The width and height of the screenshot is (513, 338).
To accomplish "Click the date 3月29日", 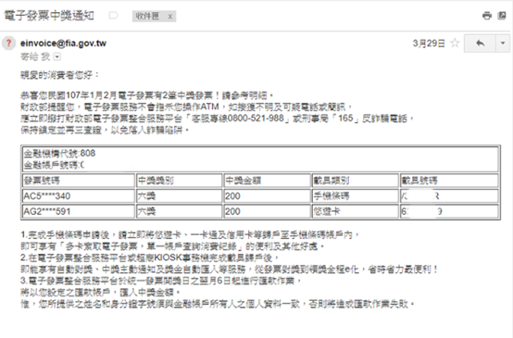I will click(x=429, y=44).
